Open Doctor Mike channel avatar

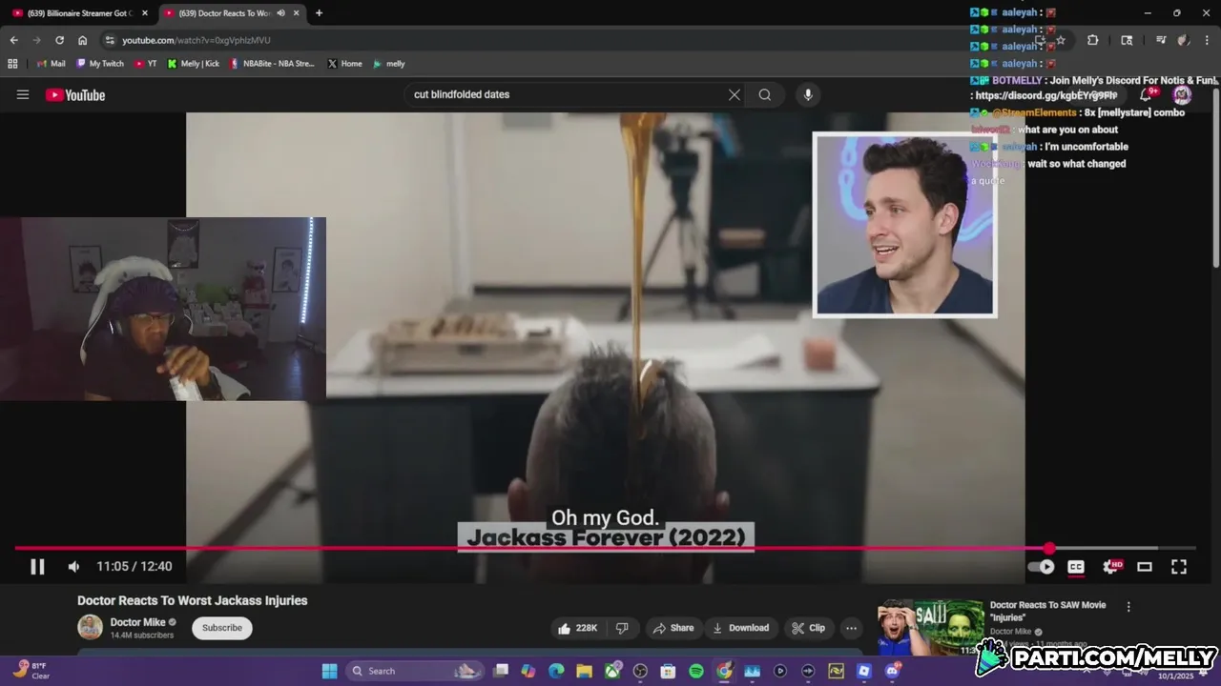coord(90,627)
